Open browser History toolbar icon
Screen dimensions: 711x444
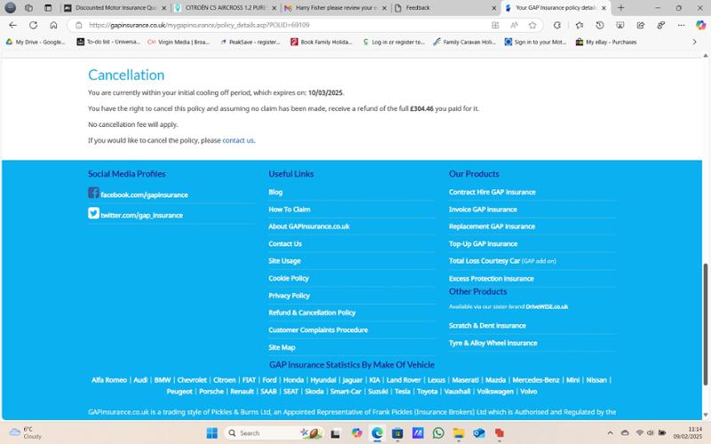(599, 26)
